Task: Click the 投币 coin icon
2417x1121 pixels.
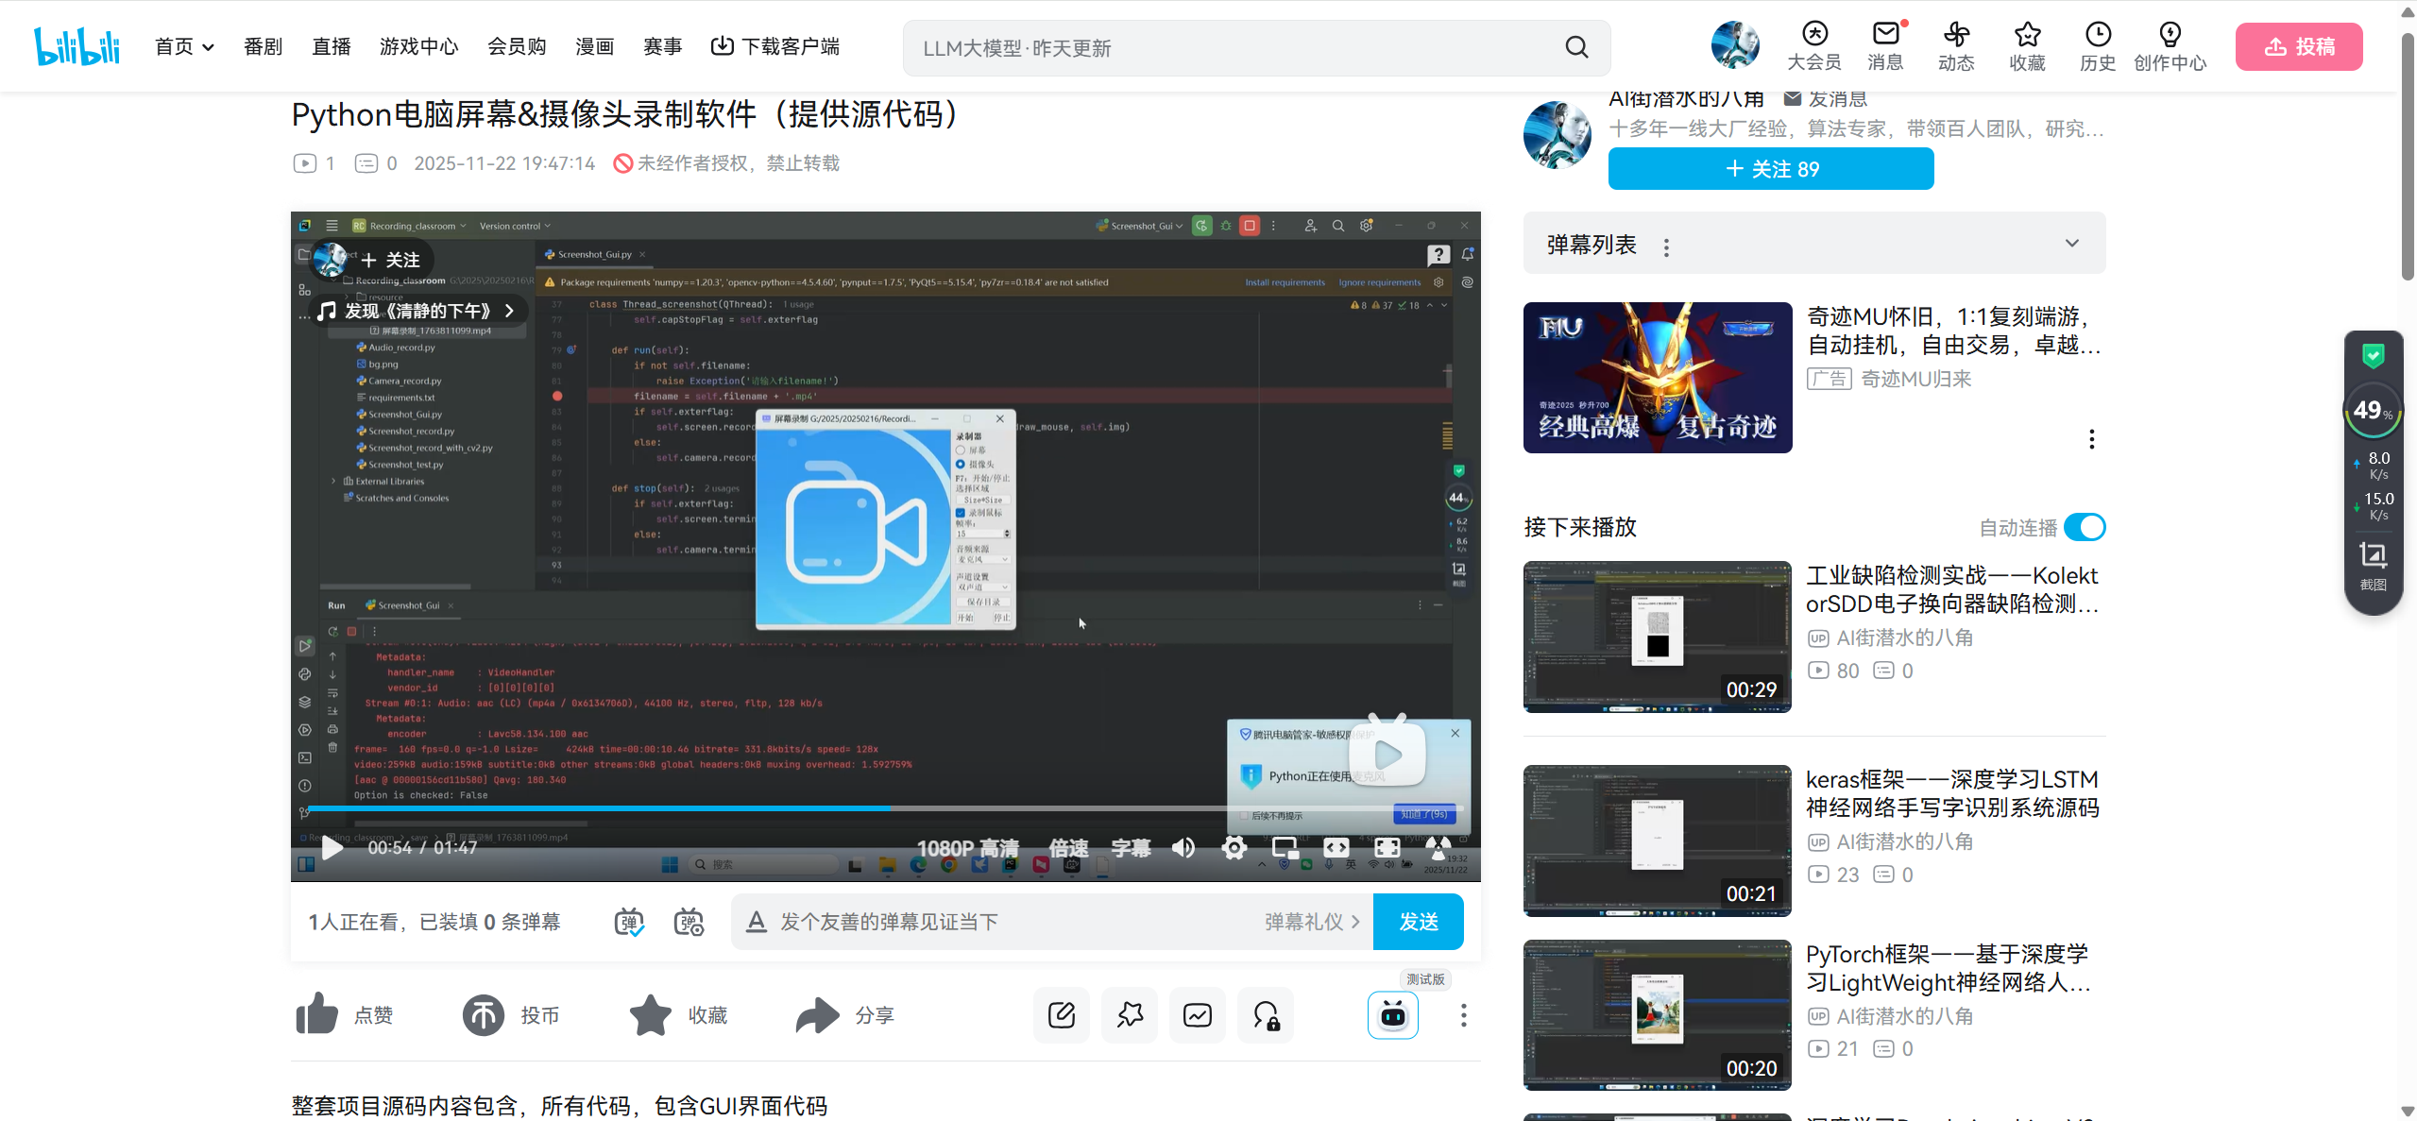Action: 484,1015
